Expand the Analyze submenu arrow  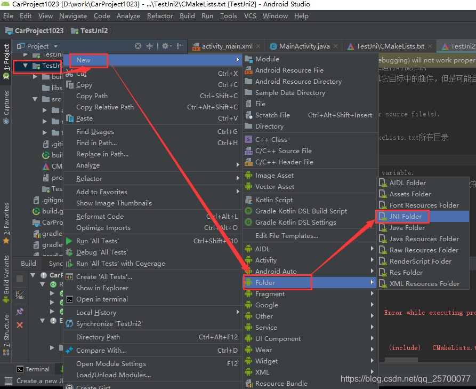[x=238, y=165]
